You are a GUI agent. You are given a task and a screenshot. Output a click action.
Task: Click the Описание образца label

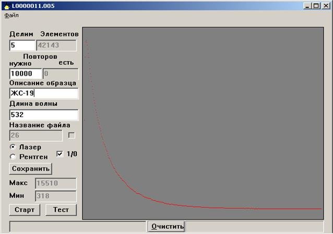point(43,83)
